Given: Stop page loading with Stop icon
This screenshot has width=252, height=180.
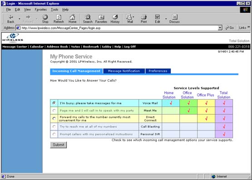Looking at the screenshot, I should coord(45,19).
